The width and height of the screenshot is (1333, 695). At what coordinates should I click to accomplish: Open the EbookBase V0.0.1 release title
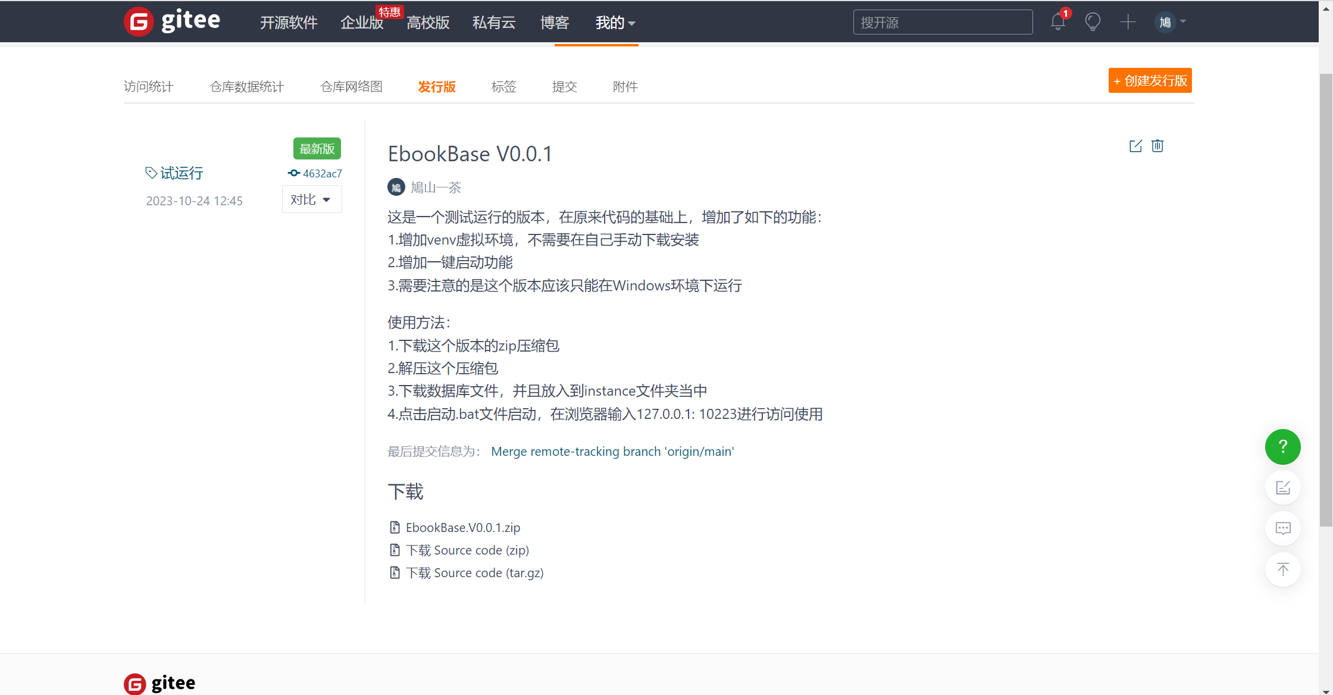470,154
